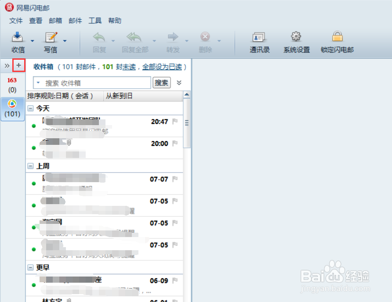Open the 工具 menu
The image size is (392, 302).
coord(95,21)
